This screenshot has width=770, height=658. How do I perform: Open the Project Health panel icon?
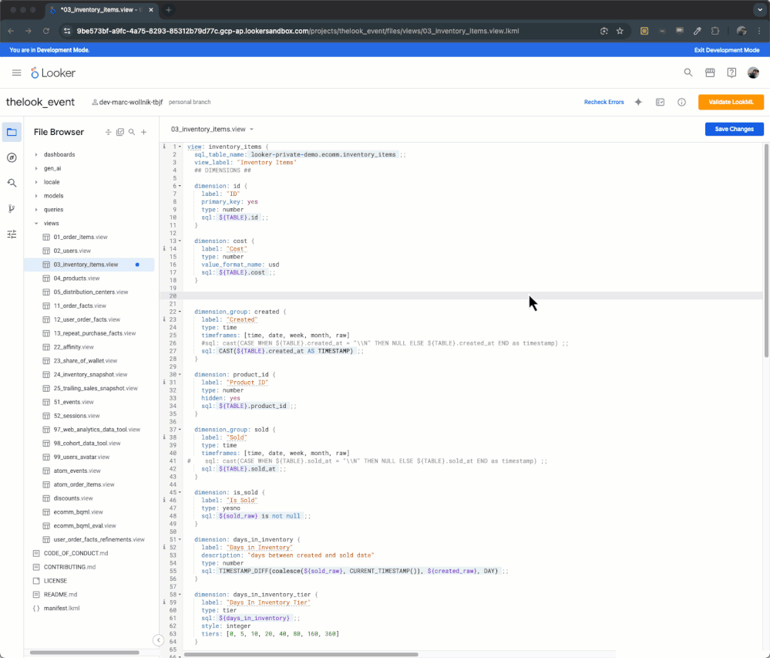pos(660,103)
